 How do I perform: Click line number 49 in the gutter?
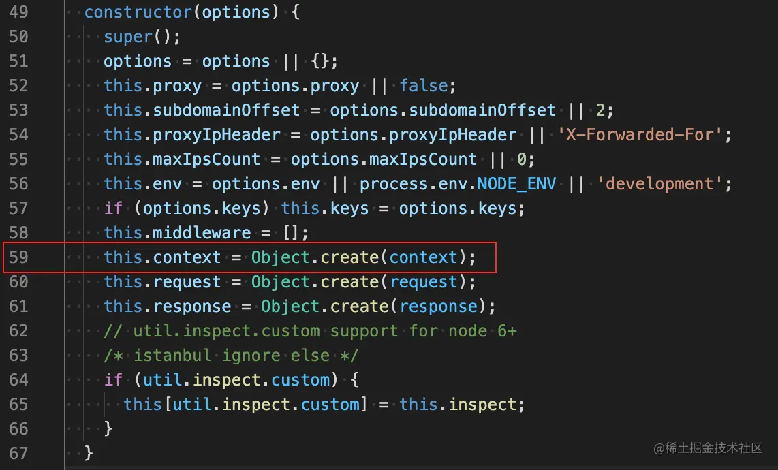(19, 12)
